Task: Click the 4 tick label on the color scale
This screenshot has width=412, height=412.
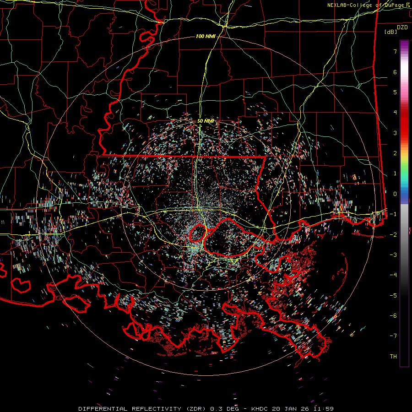Action: tap(395, 113)
